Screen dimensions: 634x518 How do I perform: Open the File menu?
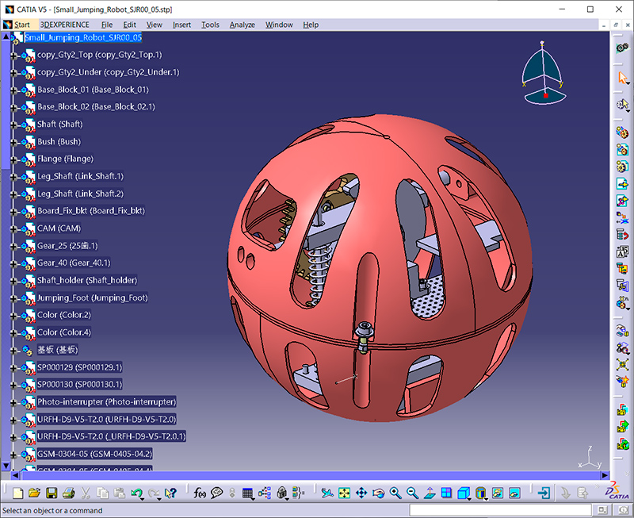(107, 25)
